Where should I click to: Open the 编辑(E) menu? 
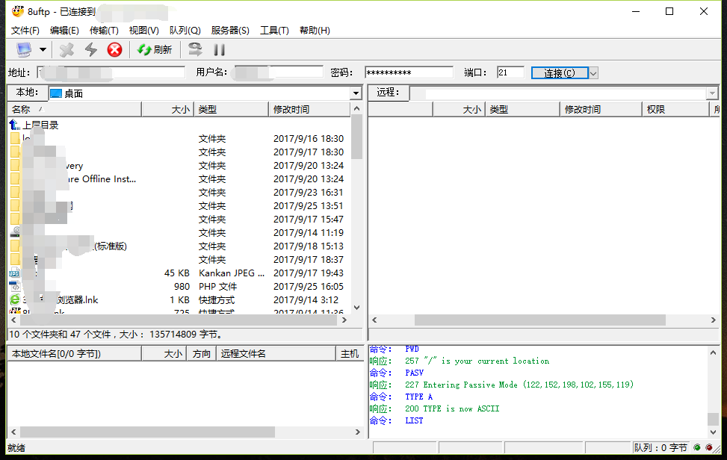(64, 31)
